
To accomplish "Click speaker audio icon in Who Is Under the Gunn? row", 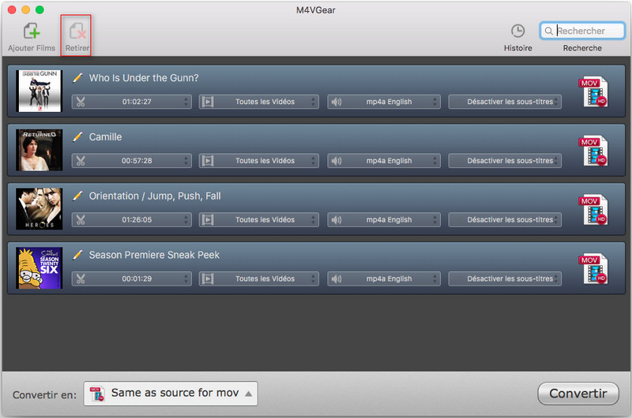I will (x=337, y=102).
